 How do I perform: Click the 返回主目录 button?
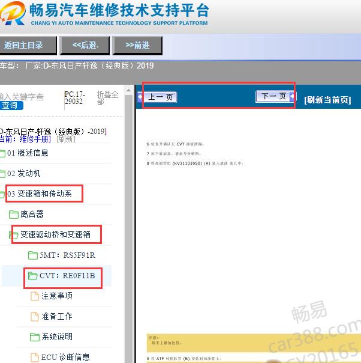coord(28,46)
